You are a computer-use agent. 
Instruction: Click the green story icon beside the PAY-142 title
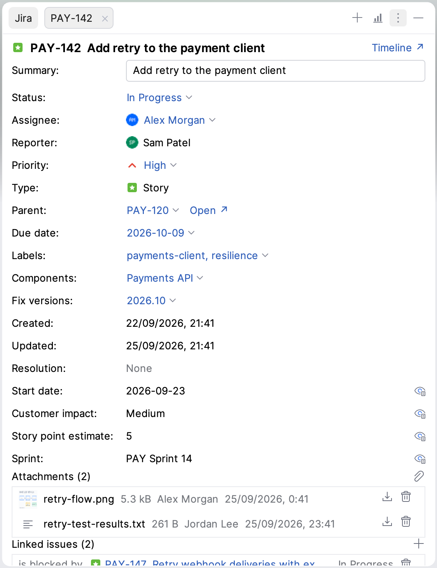(x=18, y=47)
